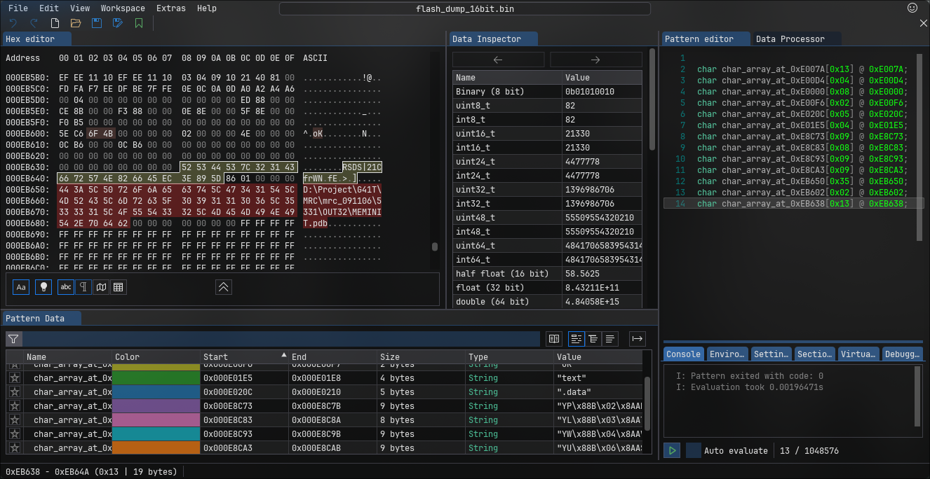Click the table columns icon in hex footer
930x479 pixels.
click(119, 286)
